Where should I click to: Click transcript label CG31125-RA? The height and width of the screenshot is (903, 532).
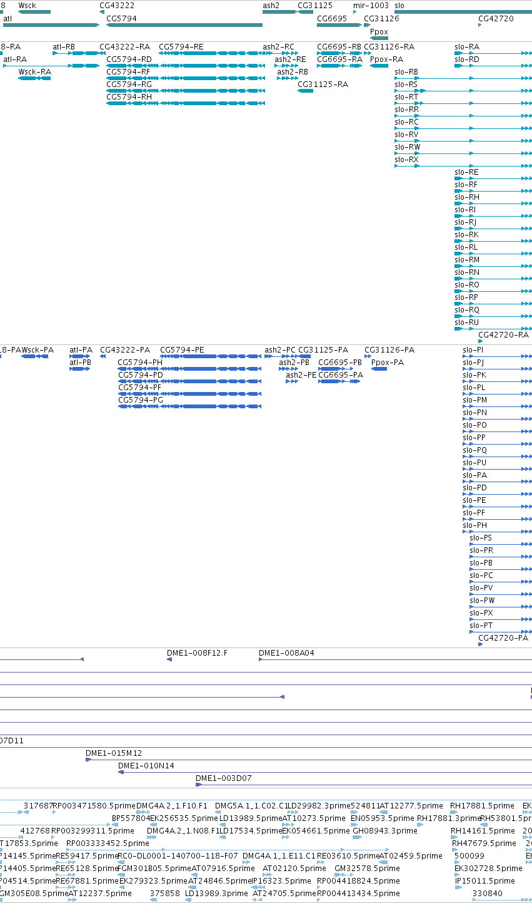tap(323, 85)
